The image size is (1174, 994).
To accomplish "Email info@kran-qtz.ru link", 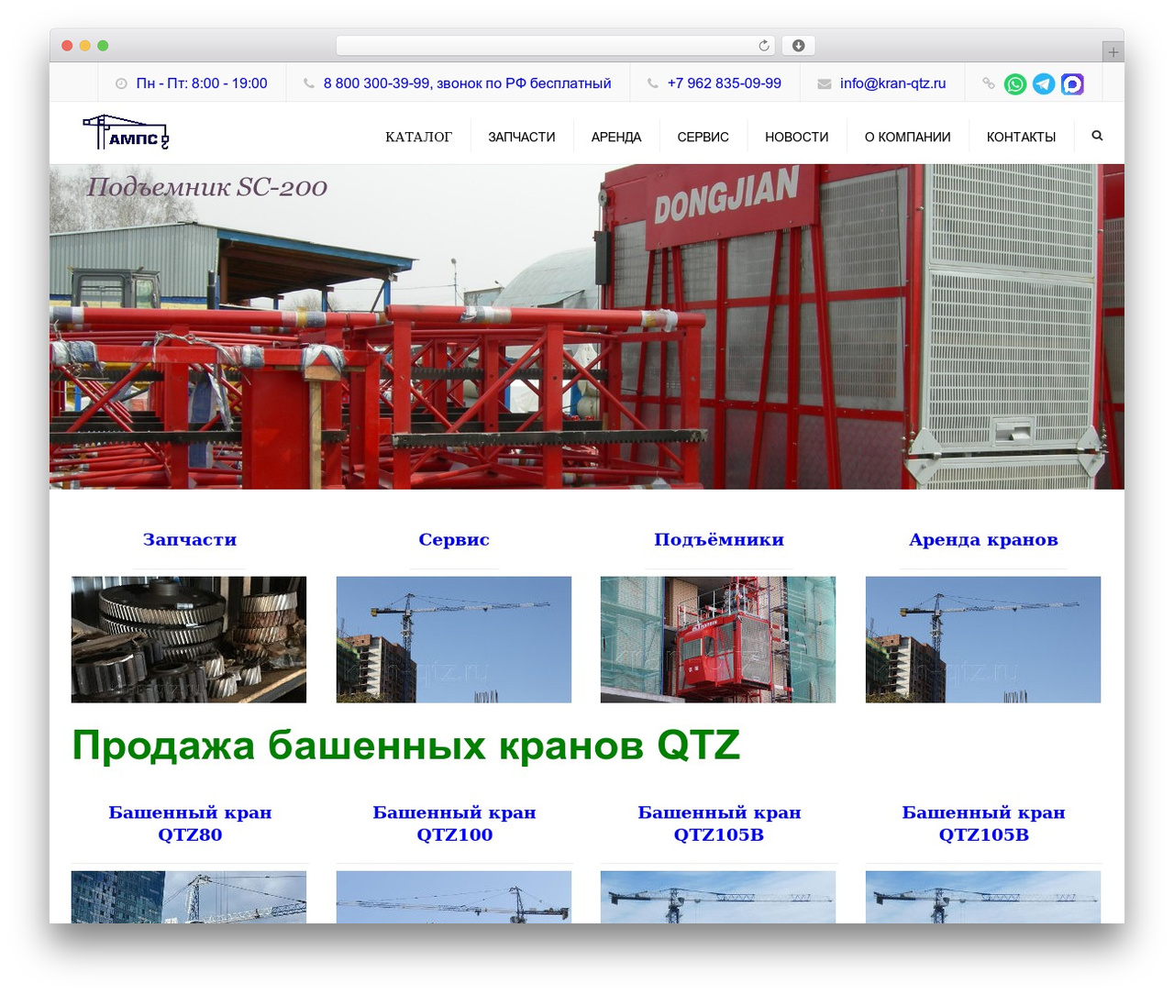I will pyautogui.click(x=892, y=83).
